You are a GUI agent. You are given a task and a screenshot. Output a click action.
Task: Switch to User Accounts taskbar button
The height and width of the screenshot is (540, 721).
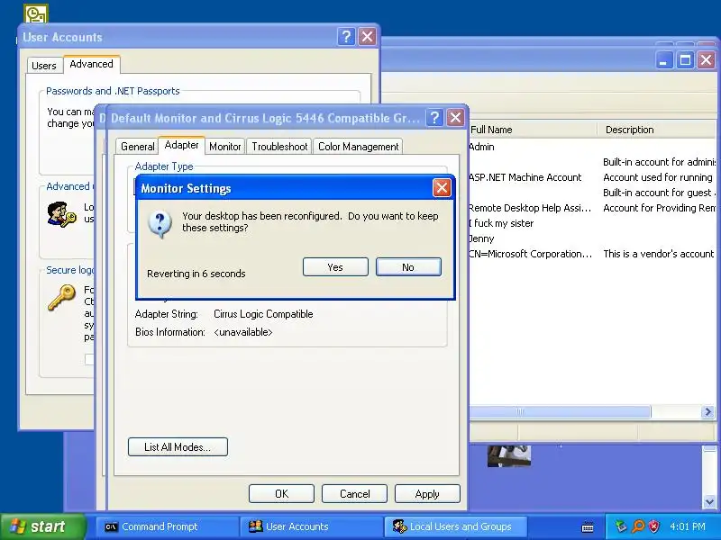pyautogui.click(x=311, y=526)
